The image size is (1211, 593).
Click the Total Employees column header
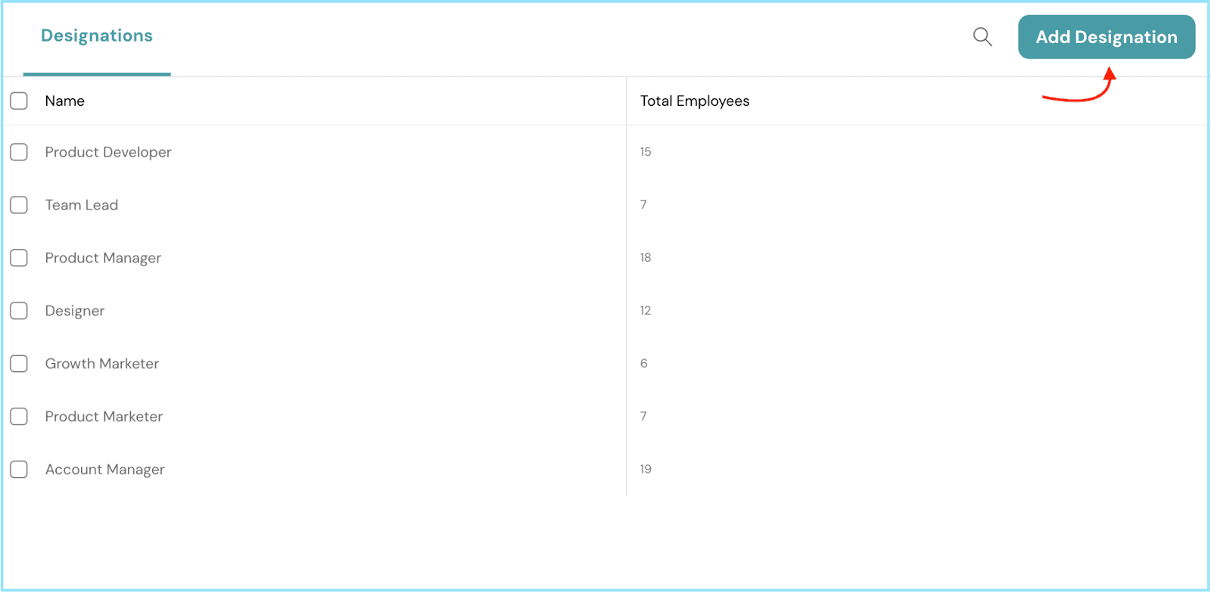click(x=694, y=101)
